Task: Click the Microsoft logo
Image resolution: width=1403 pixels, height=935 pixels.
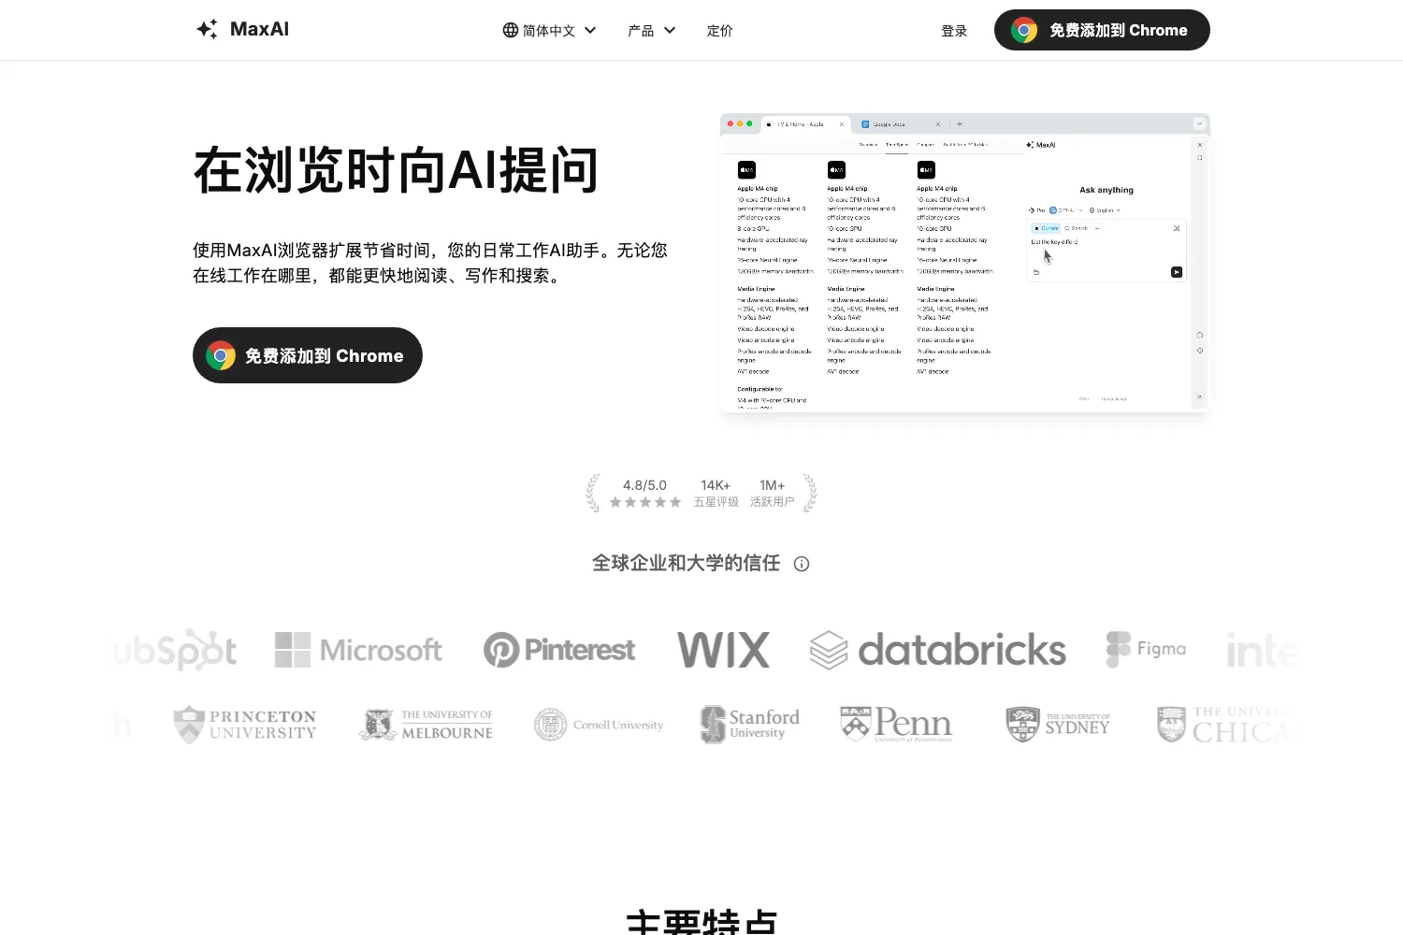Action: [358, 650]
